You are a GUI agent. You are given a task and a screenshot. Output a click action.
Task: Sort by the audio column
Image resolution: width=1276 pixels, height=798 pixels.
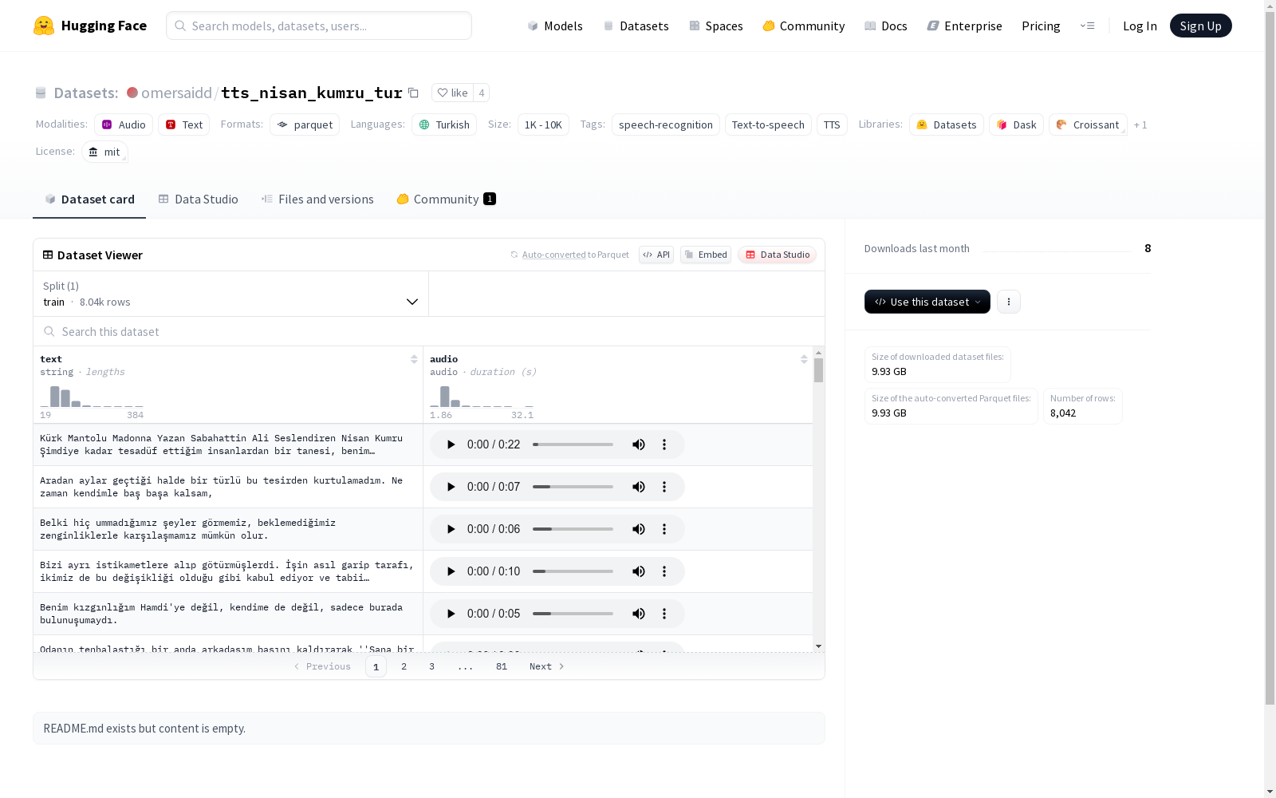click(804, 359)
